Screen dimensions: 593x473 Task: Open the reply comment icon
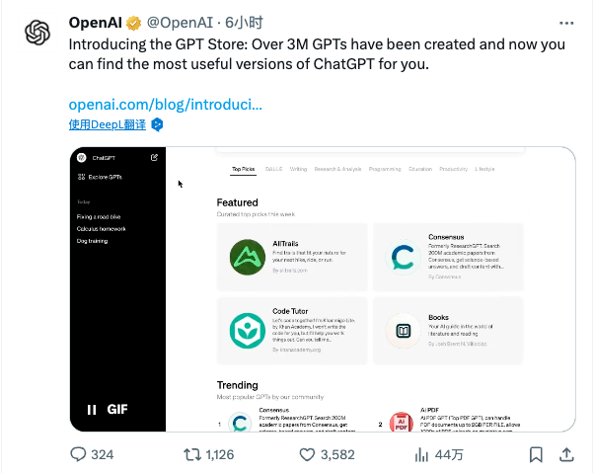79,454
